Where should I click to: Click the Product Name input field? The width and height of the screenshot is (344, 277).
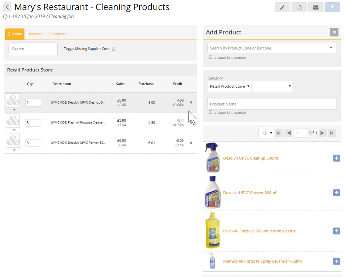[x=272, y=104]
